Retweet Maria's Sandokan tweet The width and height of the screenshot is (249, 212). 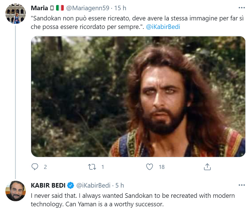92,167
